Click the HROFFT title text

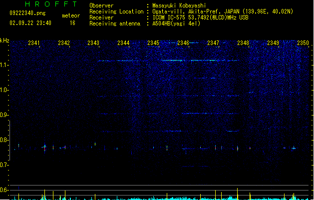click(x=51, y=4)
